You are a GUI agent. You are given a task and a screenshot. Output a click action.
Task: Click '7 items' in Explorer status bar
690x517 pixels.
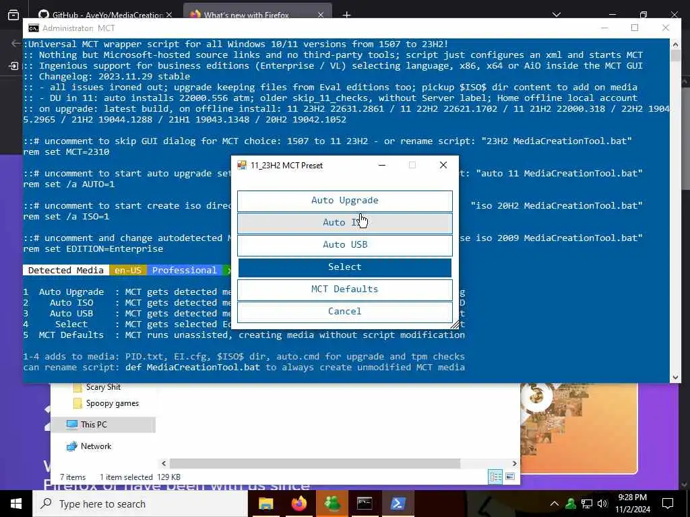coord(73,477)
